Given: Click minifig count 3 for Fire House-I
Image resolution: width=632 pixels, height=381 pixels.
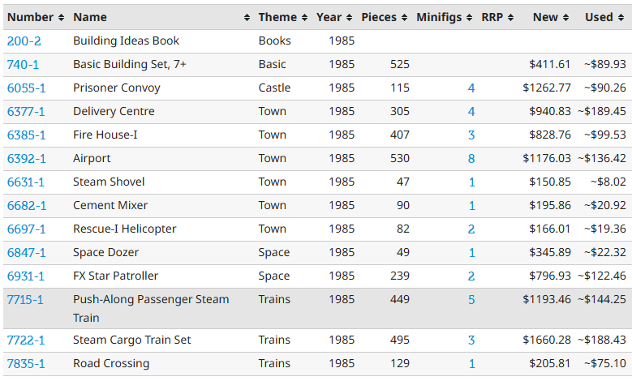Looking at the screenshot, I should tap(471, 135).
